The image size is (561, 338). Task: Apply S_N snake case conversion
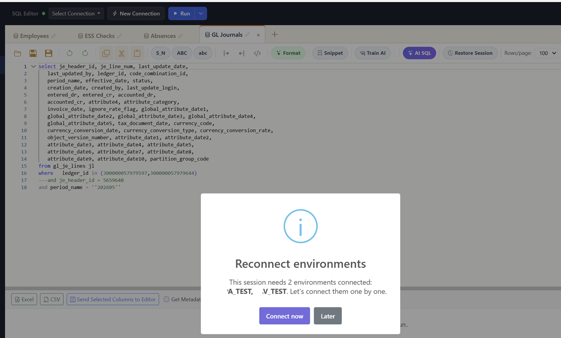tap(161, 53)
